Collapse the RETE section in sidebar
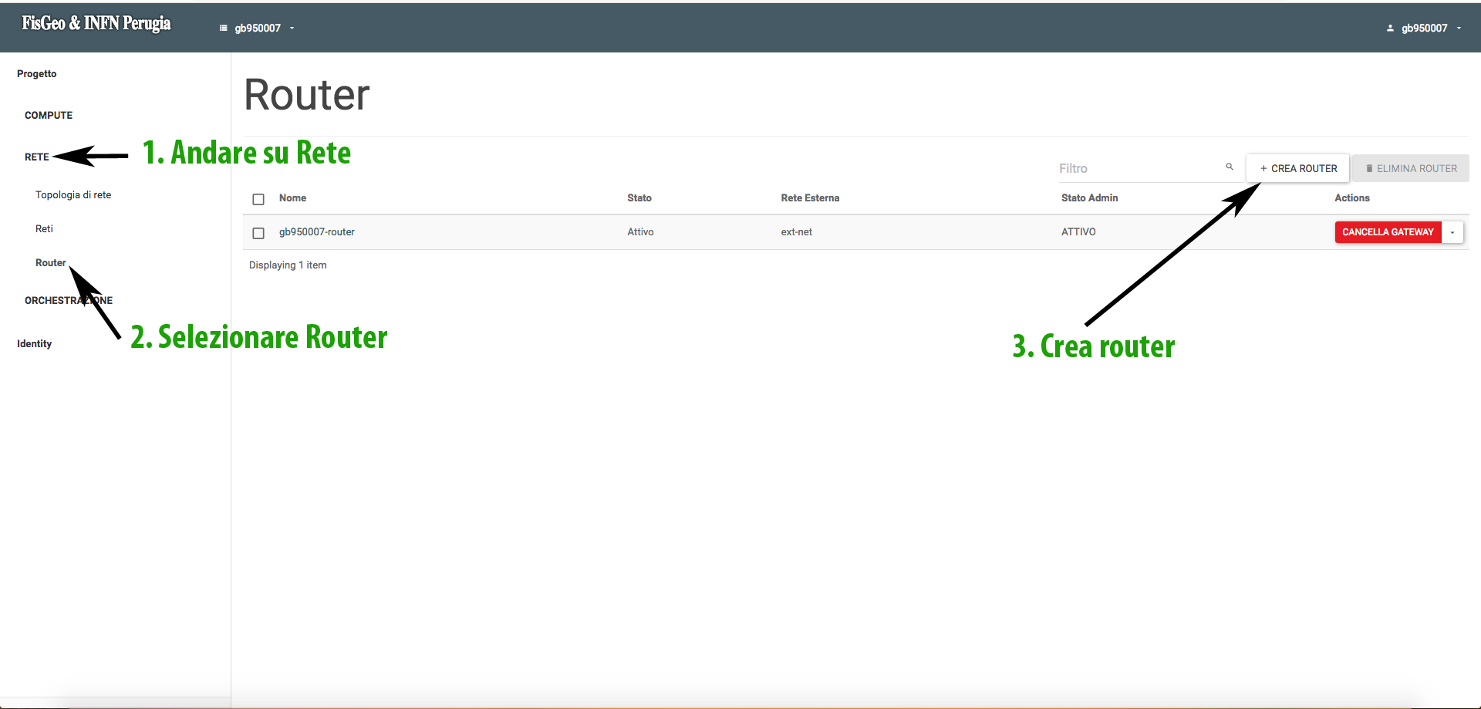 pos(36,157)
